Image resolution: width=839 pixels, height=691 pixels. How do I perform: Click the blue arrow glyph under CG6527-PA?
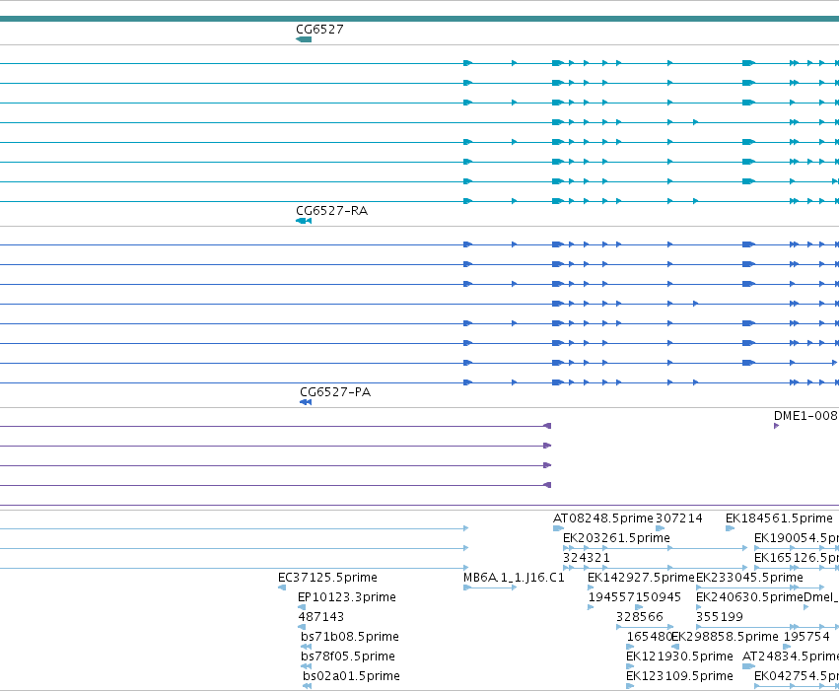[306, 402]
